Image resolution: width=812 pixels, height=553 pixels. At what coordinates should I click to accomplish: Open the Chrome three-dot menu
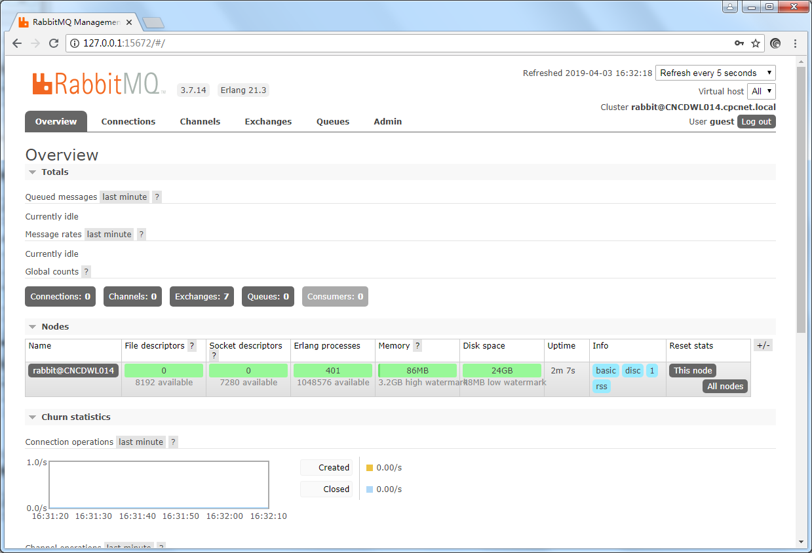tap(795, 43)
